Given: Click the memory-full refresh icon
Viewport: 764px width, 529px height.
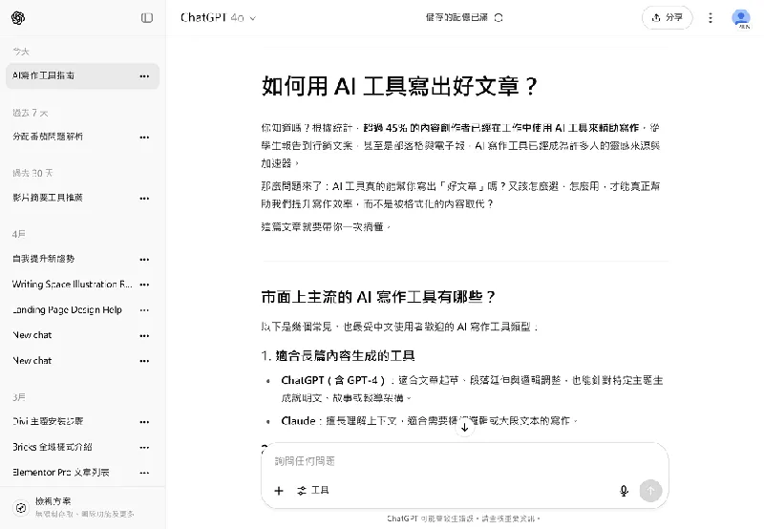Looking at the screenshot, I should click(499, 18).
